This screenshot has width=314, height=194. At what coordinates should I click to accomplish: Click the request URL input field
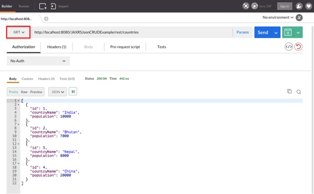pyautogui.click(x=132, y=32)
